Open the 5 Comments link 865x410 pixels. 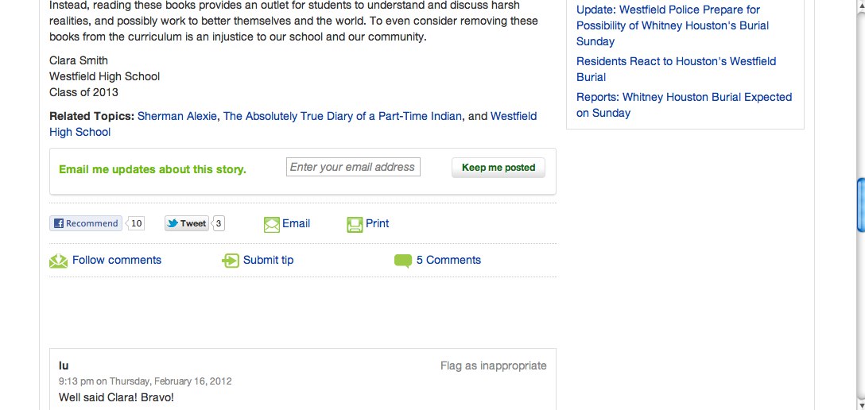click(x=448, y=260)
